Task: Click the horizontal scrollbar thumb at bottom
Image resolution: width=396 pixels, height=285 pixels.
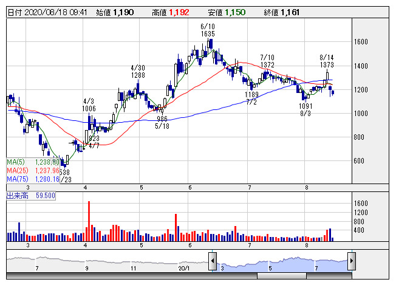Action: (282, 276)
